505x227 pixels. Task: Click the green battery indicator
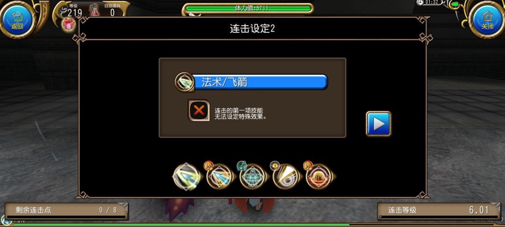click(x=455, y=4)
